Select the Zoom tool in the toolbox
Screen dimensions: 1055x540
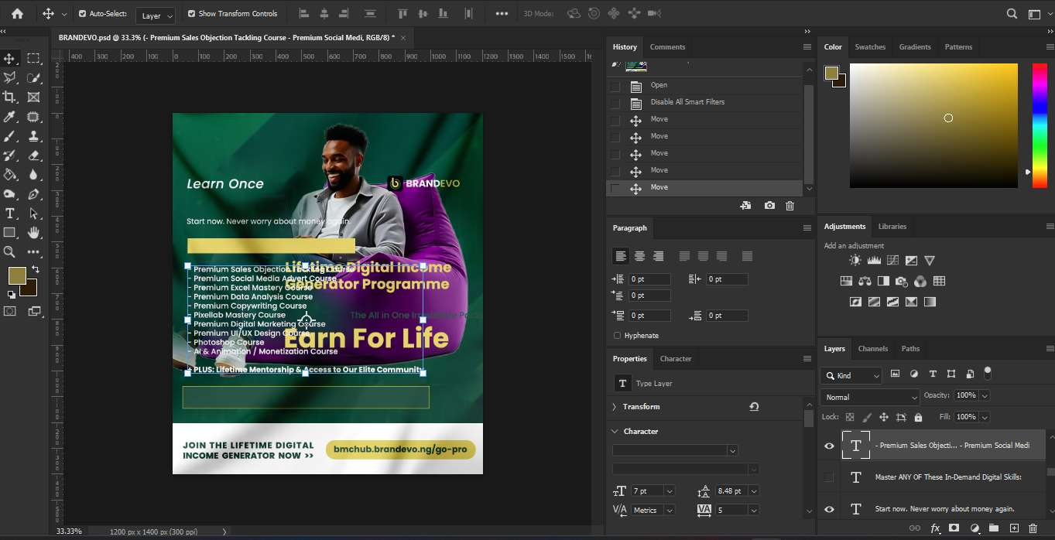[x=10, y=252]
